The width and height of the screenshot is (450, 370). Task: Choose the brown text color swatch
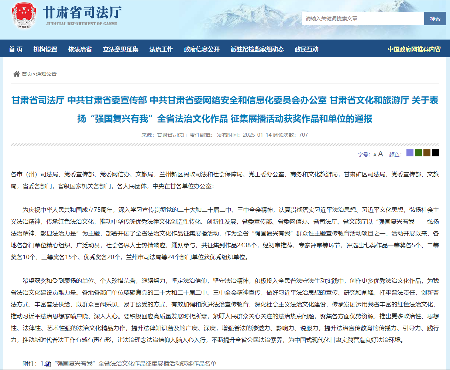click(x=427, y=153)
